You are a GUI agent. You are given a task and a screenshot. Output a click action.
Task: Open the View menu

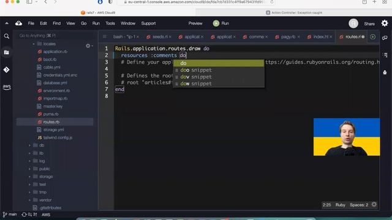pyautogui.click(x=70, y=23)
